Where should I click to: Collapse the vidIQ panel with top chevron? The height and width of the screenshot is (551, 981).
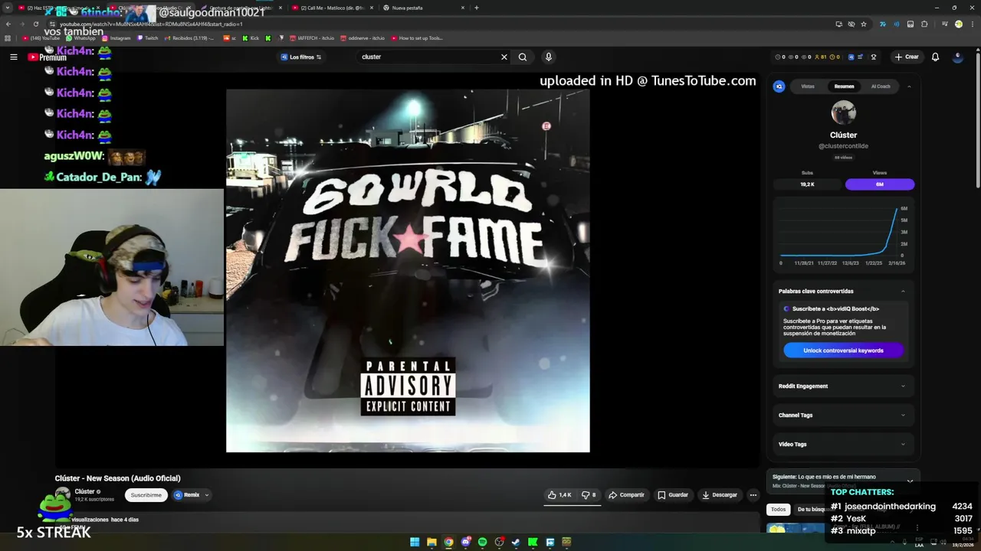[x=909, y=86]
